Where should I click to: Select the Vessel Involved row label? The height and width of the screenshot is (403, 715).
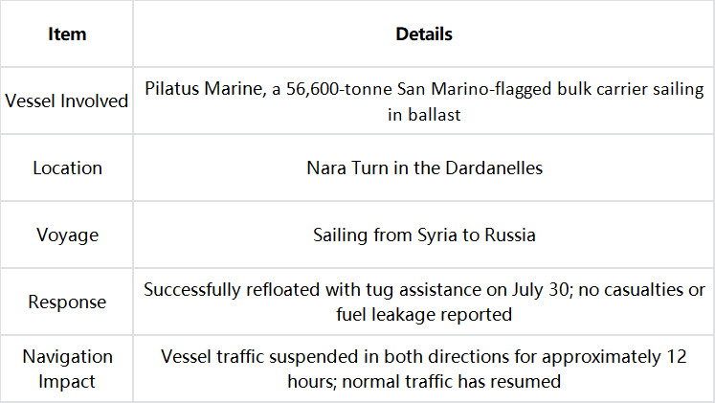(x=67, y=101)
